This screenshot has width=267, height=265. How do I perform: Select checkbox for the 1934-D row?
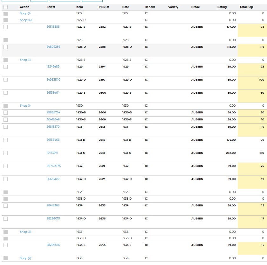(5, 219)
